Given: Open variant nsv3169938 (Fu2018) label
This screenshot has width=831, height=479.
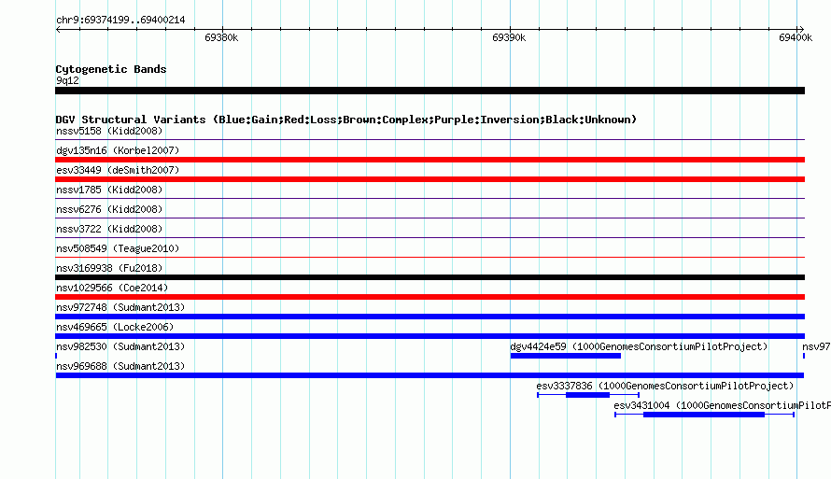Looking at the screenshot, I should 109,268.
